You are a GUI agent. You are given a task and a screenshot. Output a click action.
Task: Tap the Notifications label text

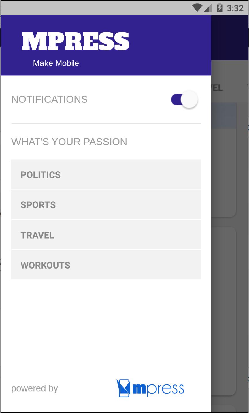[x=49, y=100]
